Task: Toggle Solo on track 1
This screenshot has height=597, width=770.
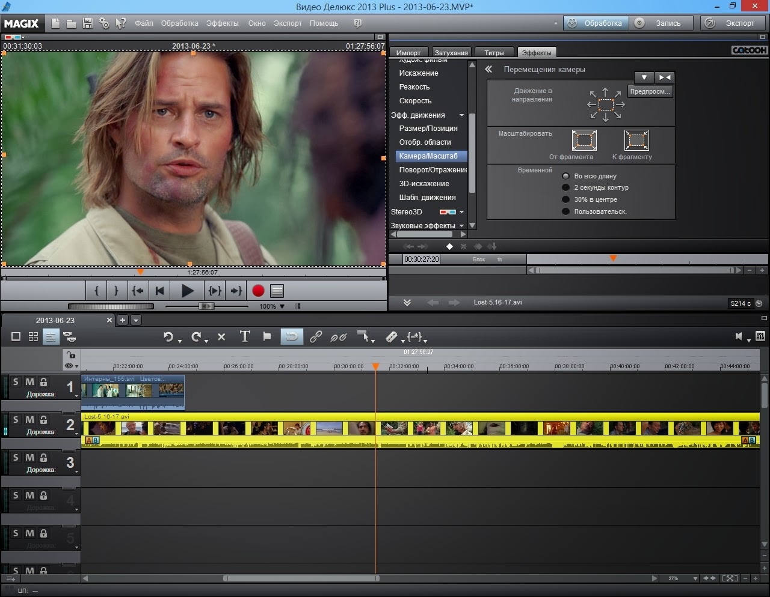Action: pos(16,382)
